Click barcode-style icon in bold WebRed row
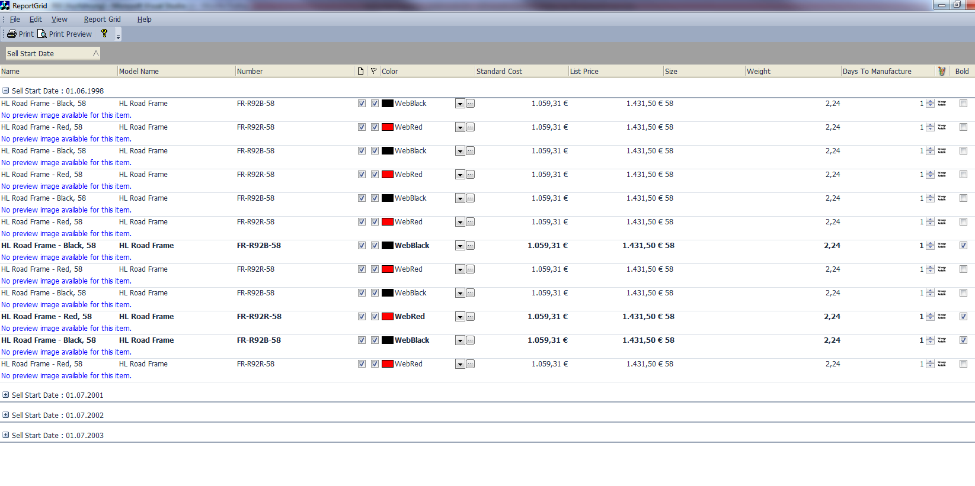The width and height of the screenshot is (975, 486). [x=942, y=317]
